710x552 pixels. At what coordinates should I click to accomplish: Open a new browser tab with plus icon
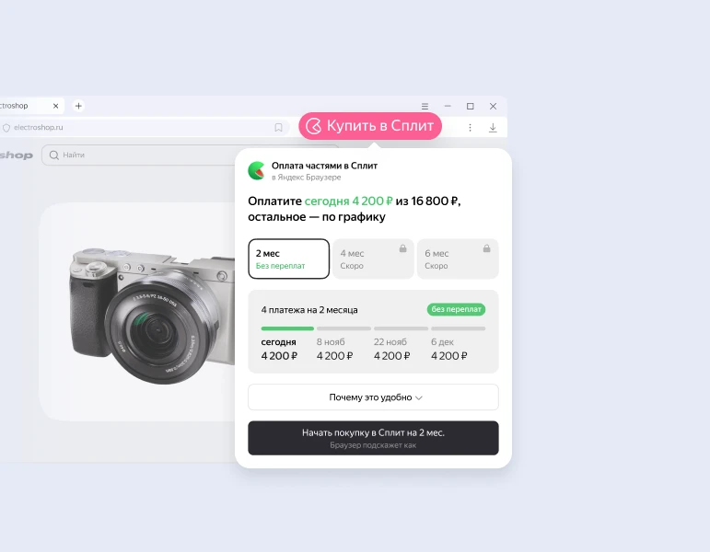[78, 106]
